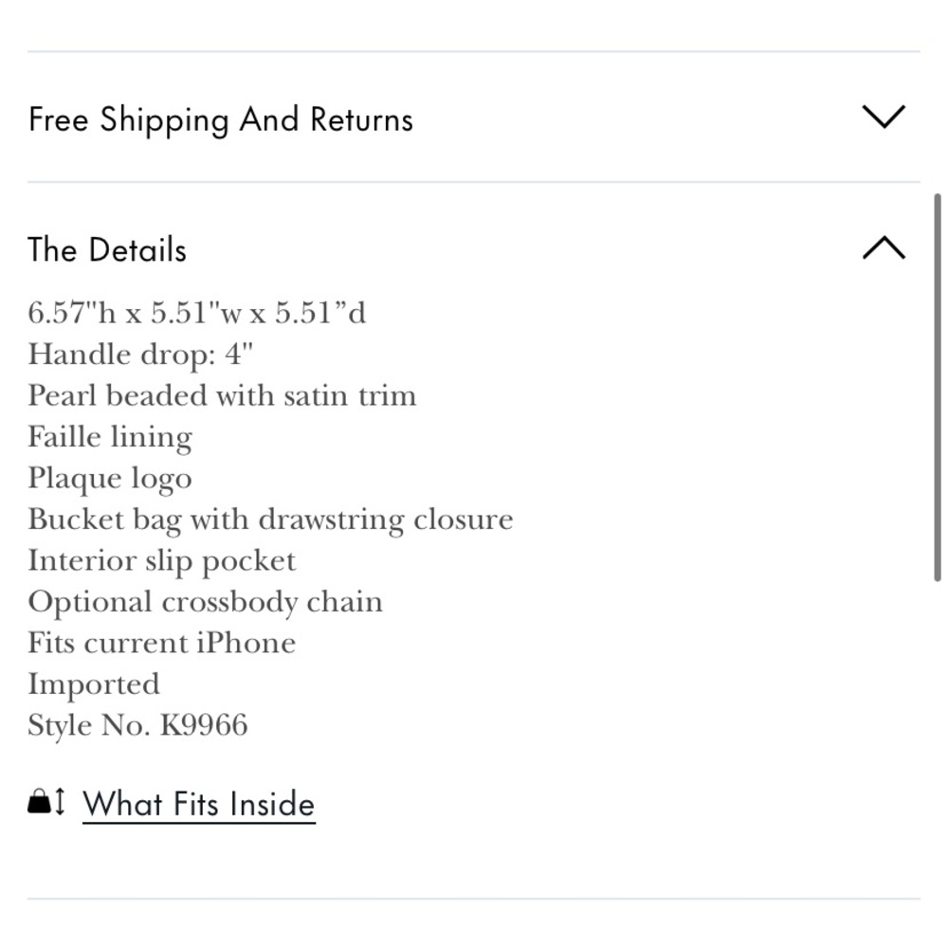Click the Optional crossbody chain text

pos(206,602)
